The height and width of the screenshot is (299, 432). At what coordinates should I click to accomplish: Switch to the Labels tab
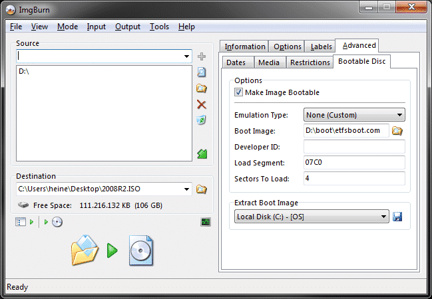click(321, 47)
